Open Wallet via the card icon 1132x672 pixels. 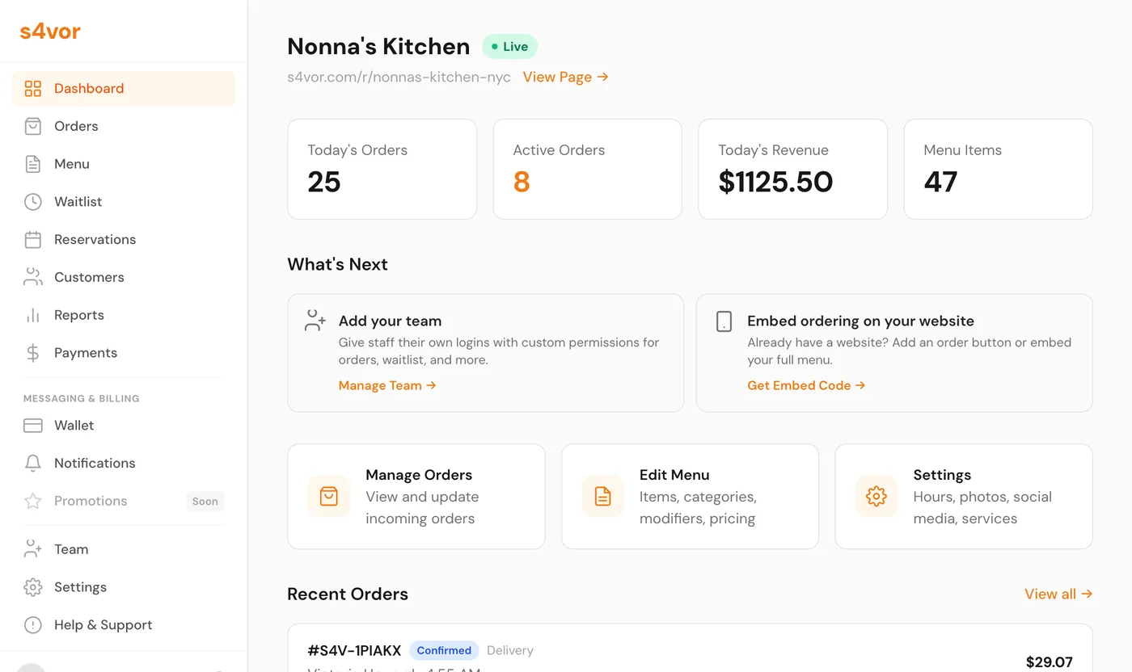(33, 426)
